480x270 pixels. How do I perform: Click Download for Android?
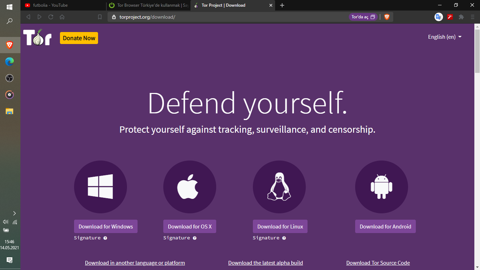pyautogui.click(x=385, y=226)
